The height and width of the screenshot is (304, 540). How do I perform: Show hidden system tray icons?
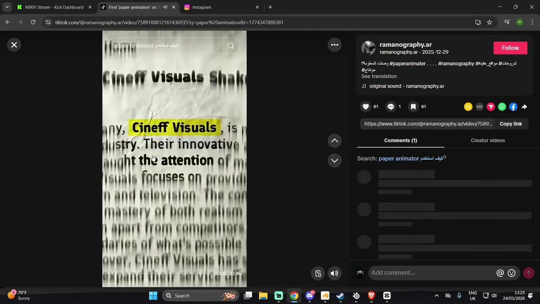tap(437, 296)
